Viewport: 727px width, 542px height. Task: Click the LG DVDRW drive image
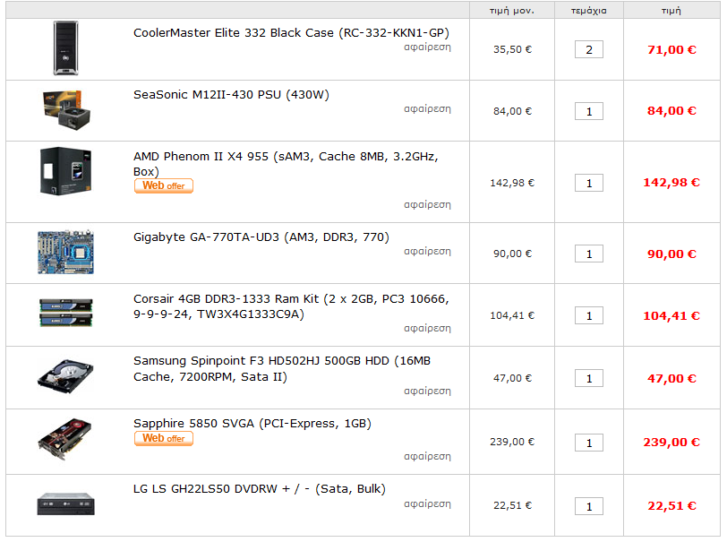pyautogui.click(x=66, y=504)
